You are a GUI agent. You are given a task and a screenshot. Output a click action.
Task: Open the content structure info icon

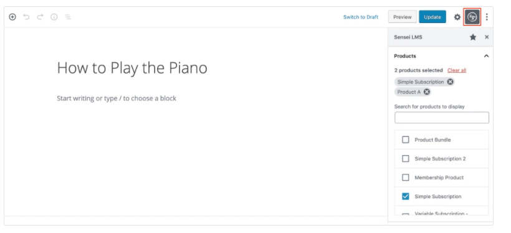(x=54, y=17)
